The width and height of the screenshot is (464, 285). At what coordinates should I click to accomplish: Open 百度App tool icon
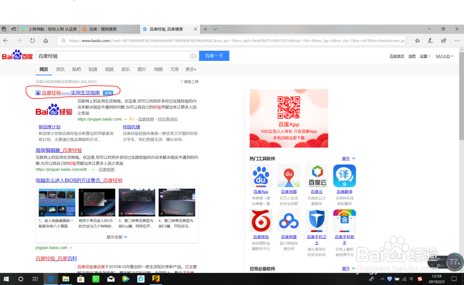coord(261,176)
